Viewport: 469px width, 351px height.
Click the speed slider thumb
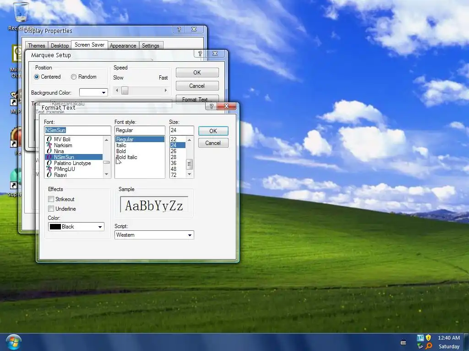click(x=125, y=90)
